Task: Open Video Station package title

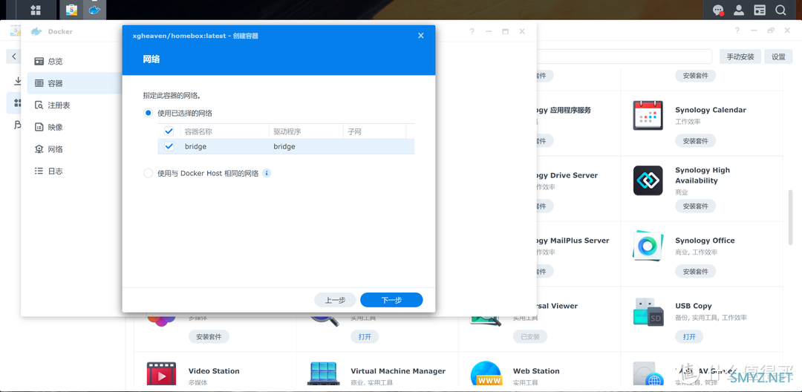Action: [214, 371]
